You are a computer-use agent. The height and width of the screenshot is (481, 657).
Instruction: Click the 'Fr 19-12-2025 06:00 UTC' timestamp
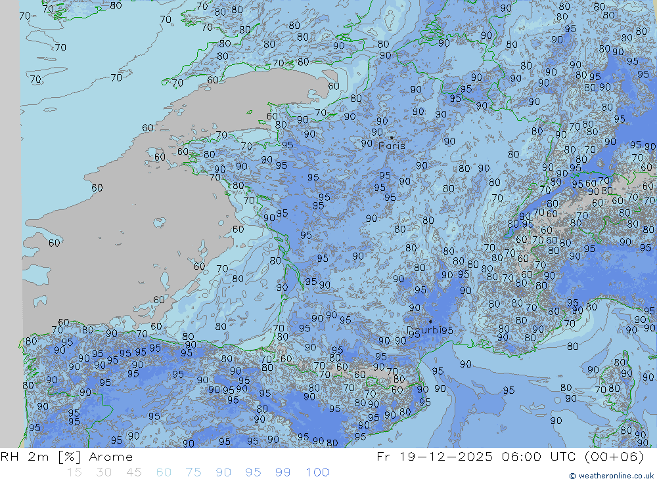coord(477,457)
